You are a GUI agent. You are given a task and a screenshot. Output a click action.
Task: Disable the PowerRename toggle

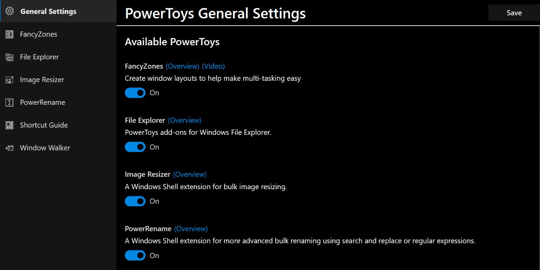pos(135,255)
